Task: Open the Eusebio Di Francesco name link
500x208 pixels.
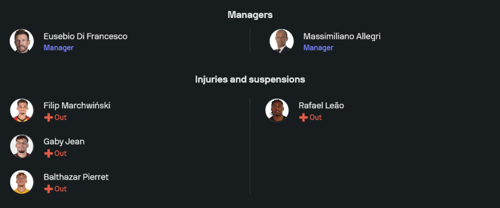Action: tap(85, 36)
